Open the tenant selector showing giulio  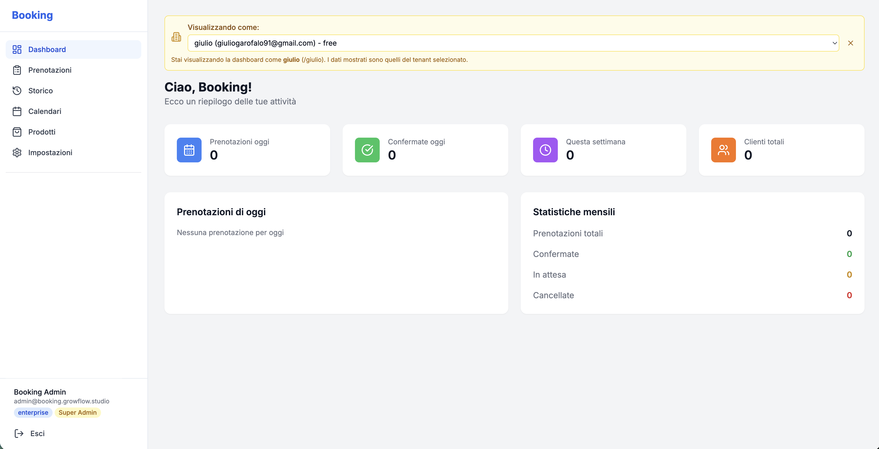[x=513, y=43]
